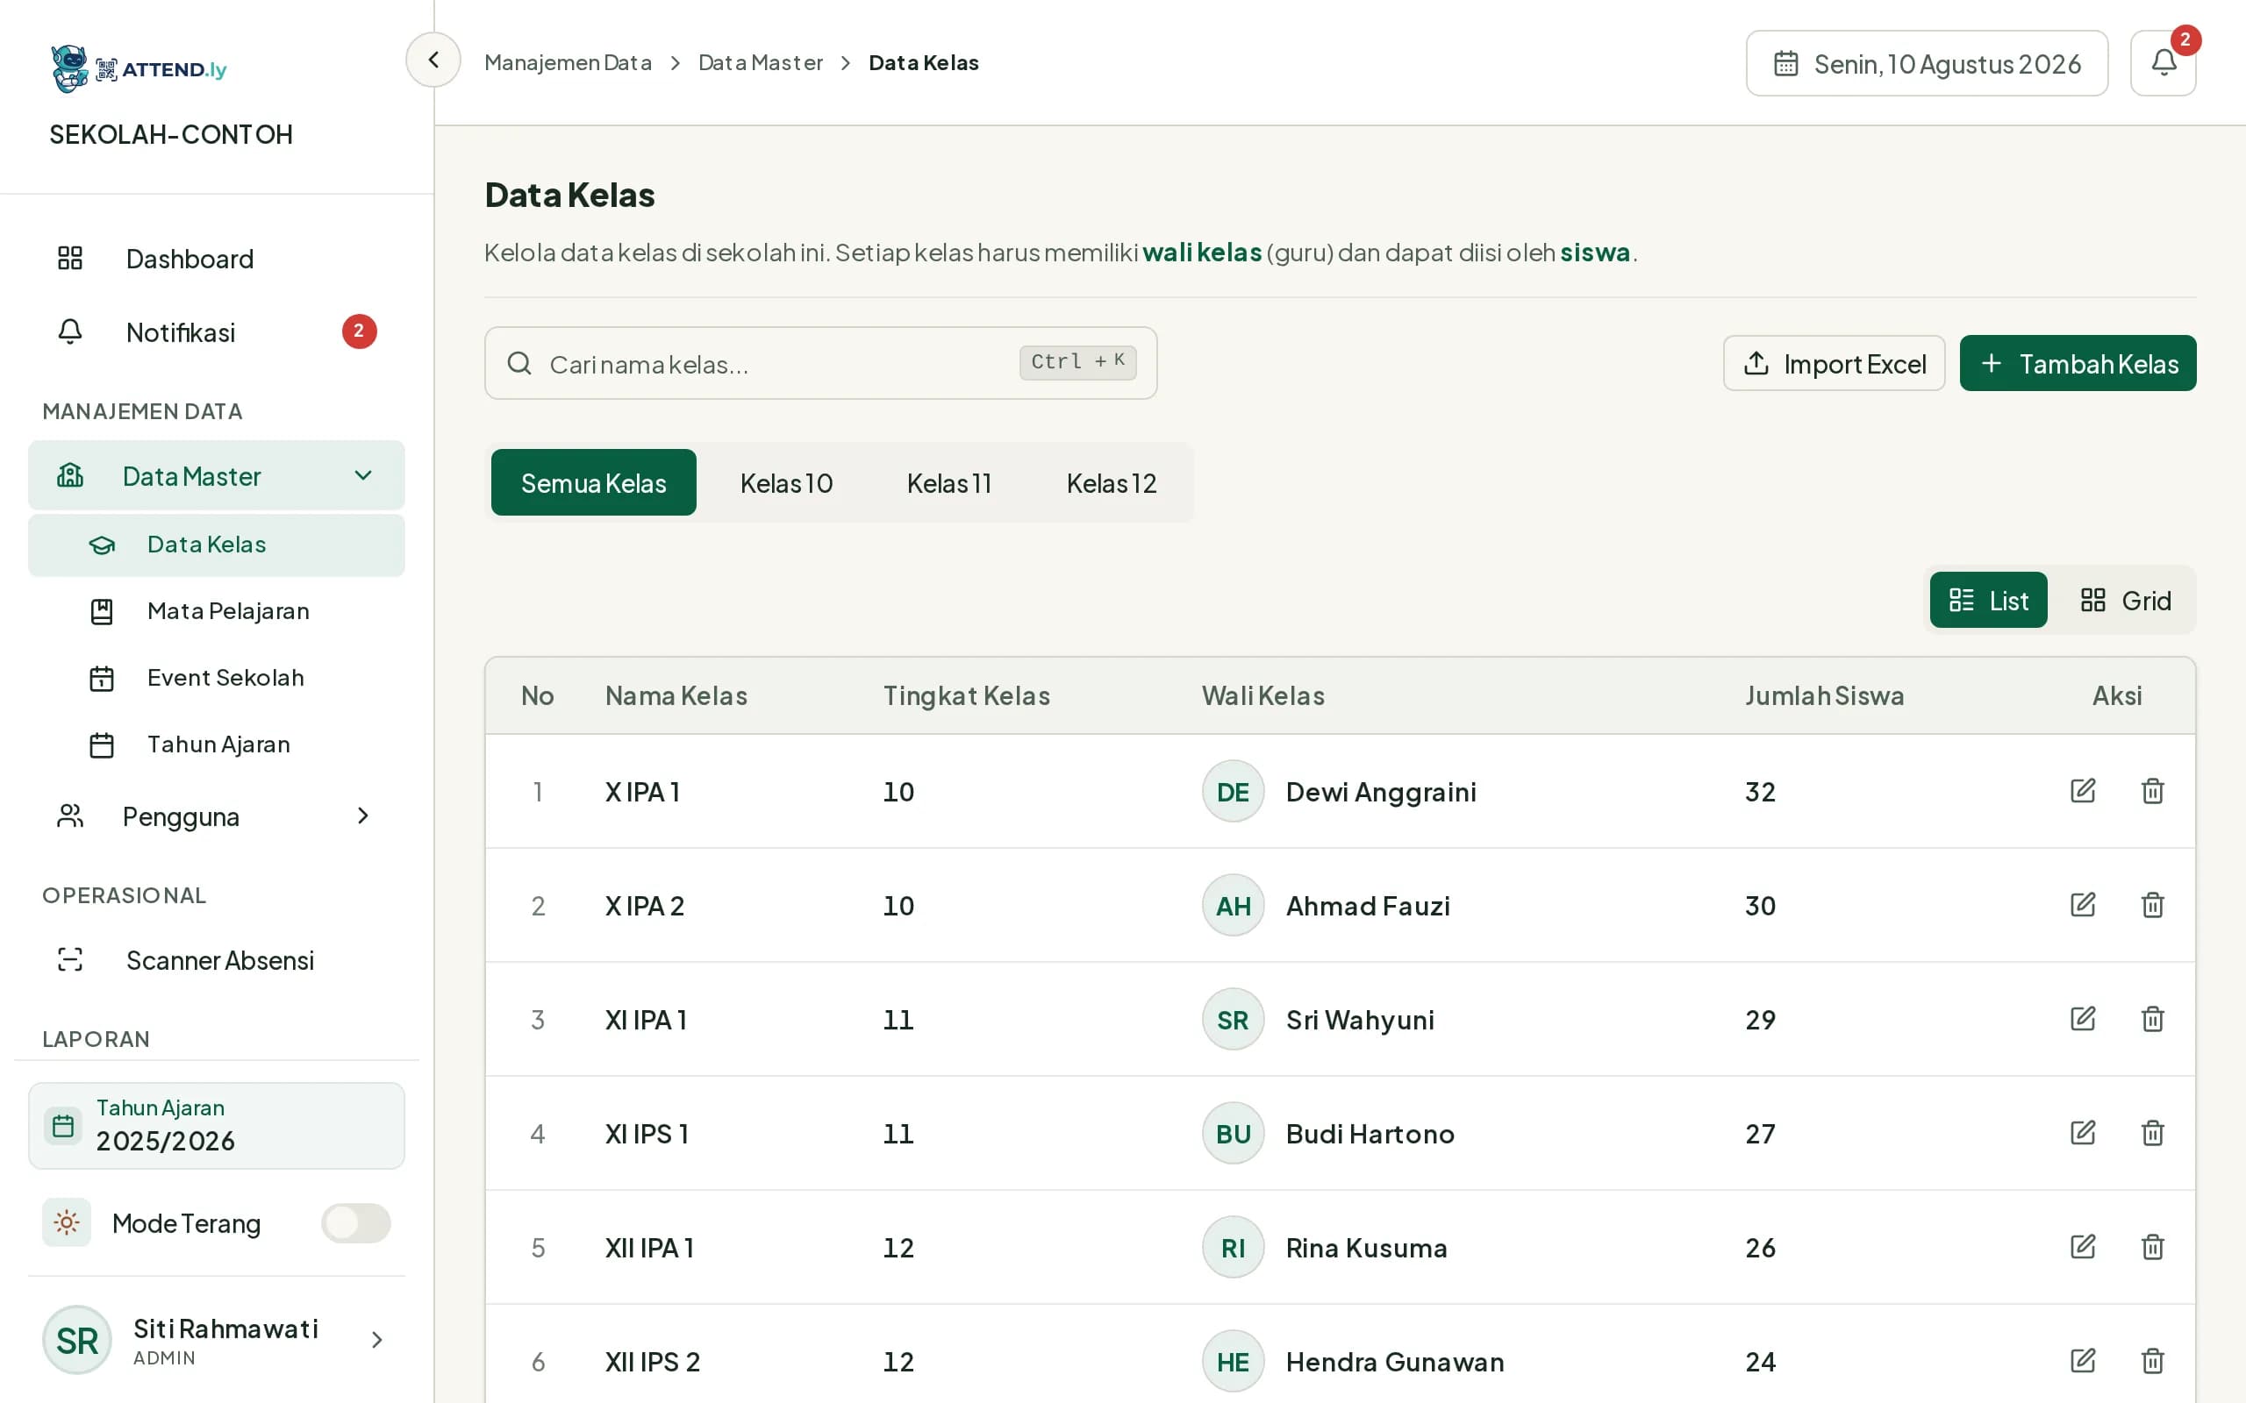Select the Kelas 12 tab
Image resolution: width=2246 pixels, height=1403 pixels.
coord(1111,482)
